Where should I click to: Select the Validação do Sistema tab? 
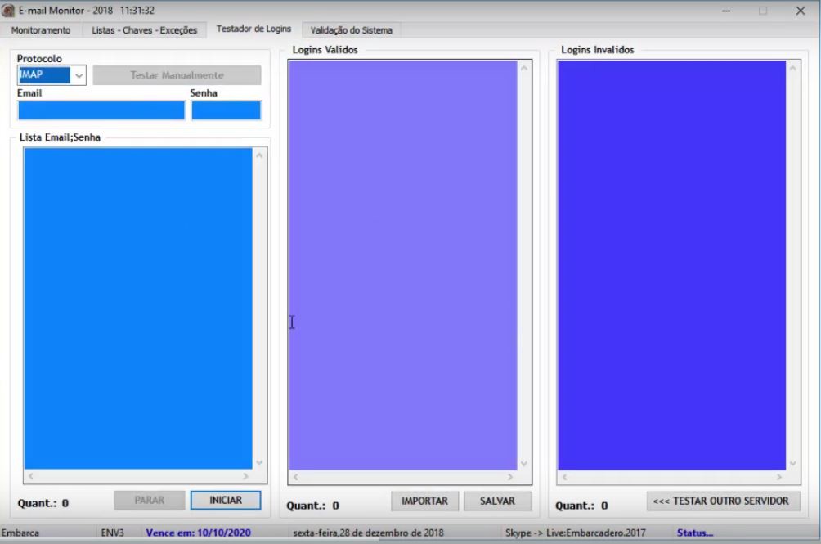tap(351, 30)
